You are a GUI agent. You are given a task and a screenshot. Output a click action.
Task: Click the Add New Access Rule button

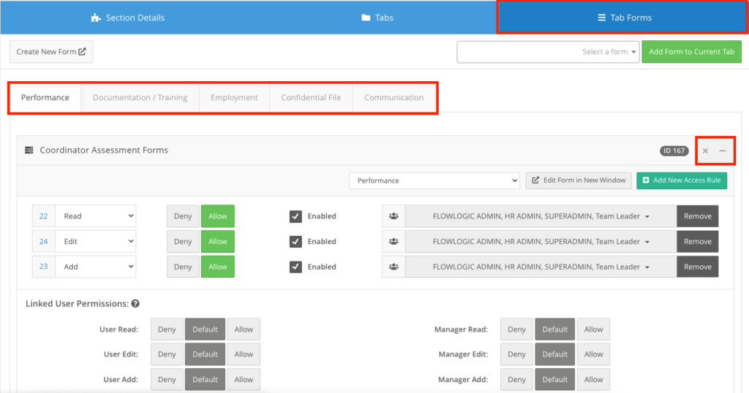(x=682, y=180)
